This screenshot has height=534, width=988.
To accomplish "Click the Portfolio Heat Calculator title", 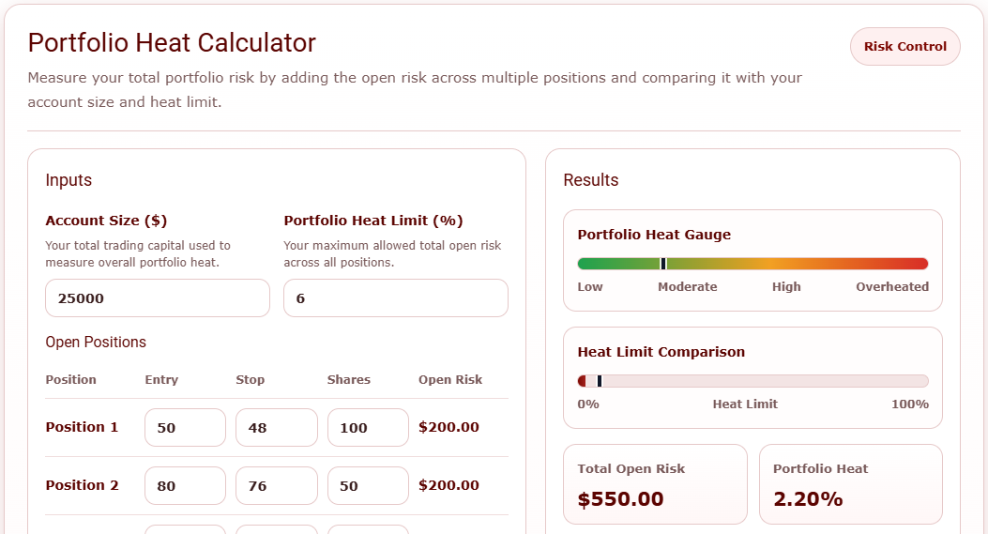I will point(172,43).
